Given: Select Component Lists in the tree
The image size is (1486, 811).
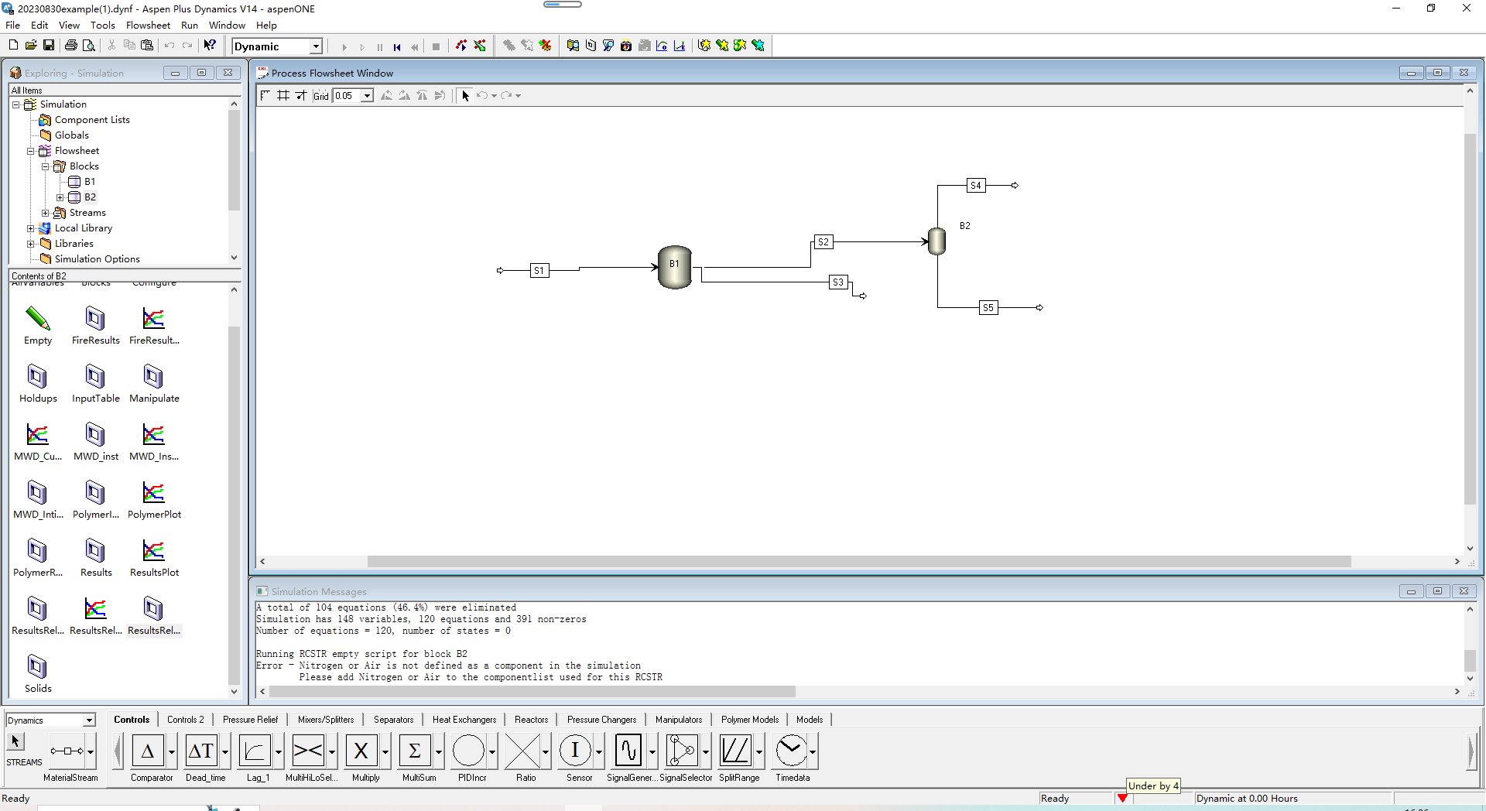Looking at the screenshot, I should click(92, 120).
